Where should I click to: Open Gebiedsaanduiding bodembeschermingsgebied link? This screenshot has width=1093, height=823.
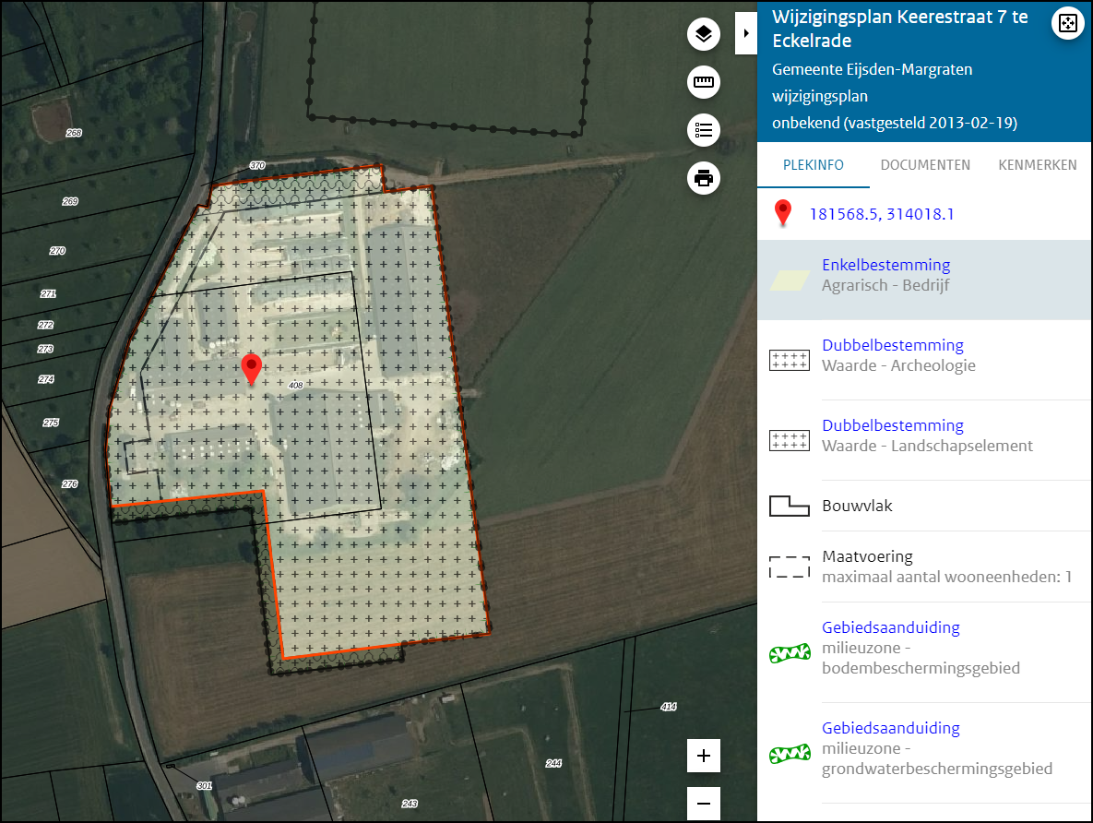point(890,627)
